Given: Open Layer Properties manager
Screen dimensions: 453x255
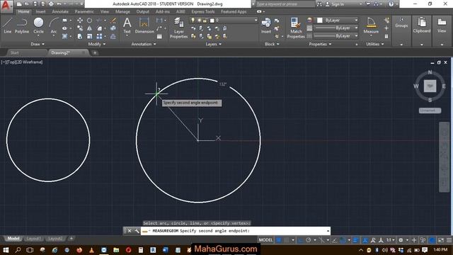Looking at the screenshot, I should pyautogui.click(x=178, y=28).
